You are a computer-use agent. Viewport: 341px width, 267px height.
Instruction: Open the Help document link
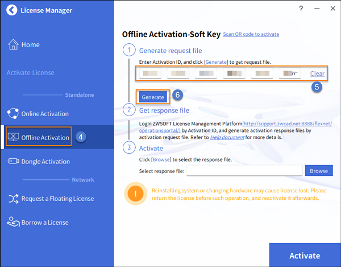coord(227,137)
